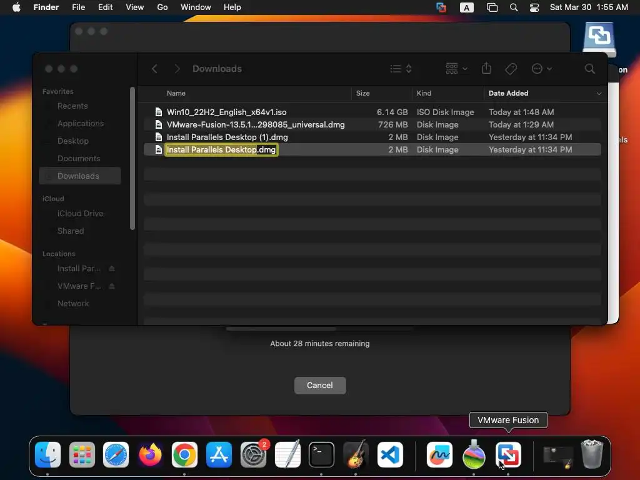
Task: Open Google Chrome in the Dock
Action: [x=184, y=455]
